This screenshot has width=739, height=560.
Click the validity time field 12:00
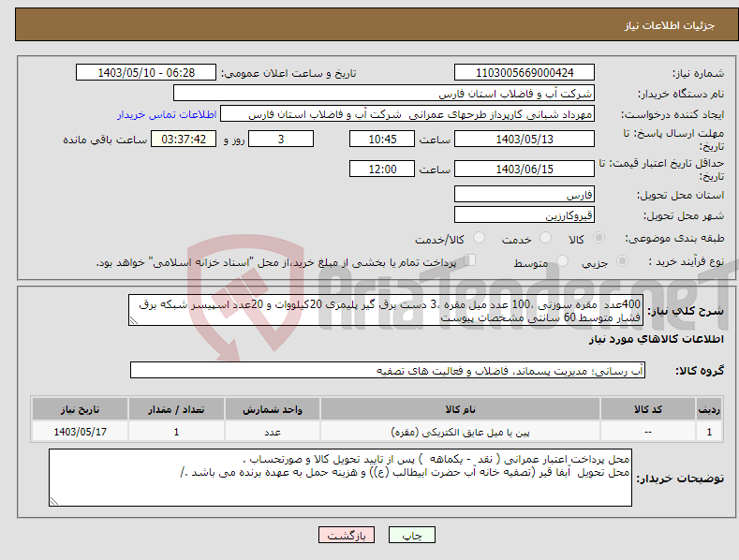(382, 169)
